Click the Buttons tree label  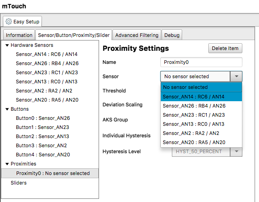(x=20, y=109)
